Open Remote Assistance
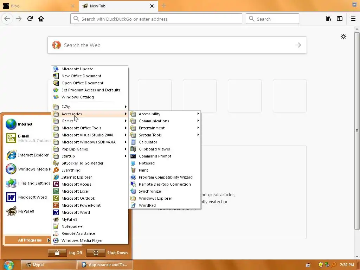This screenshot has height=270, width=360. pyautogui.click(x=90, y=233)
